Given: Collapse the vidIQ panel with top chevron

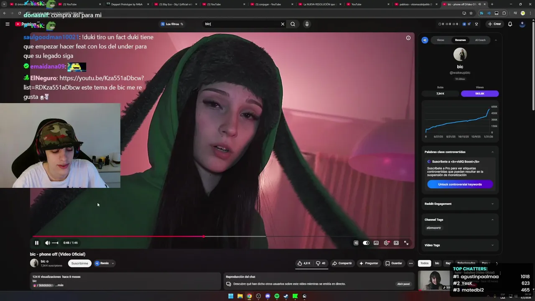Looking at the screenshot, I should point(496,40).
